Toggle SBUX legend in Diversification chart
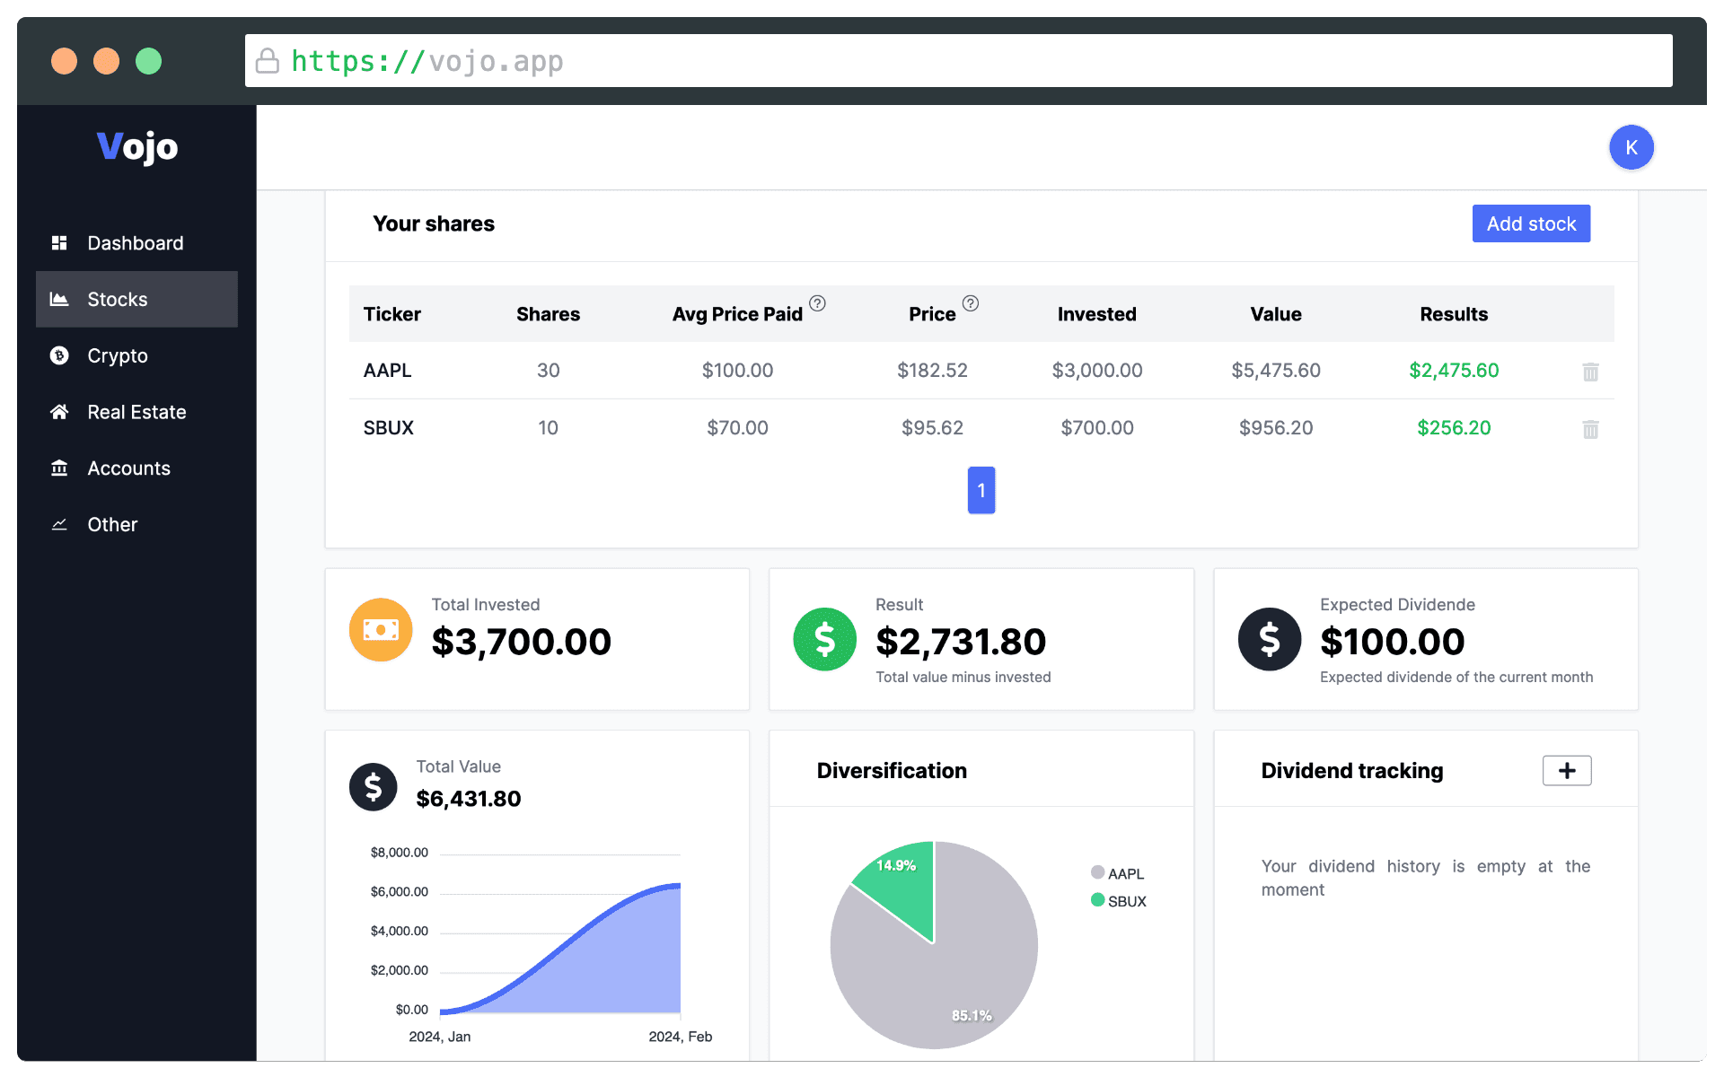The width and height of the screenshot is (1724, 1077). click(1119, 901)
